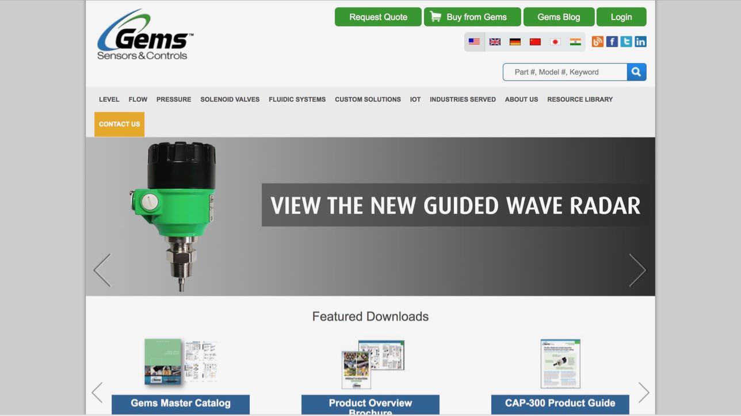Open the orange Blogger icon
The width and height of the screenshot is (741, 416).
coord(598,41)
